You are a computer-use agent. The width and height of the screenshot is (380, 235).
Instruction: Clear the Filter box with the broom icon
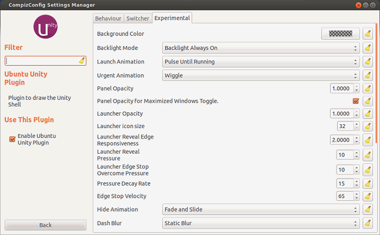(81, 61)
